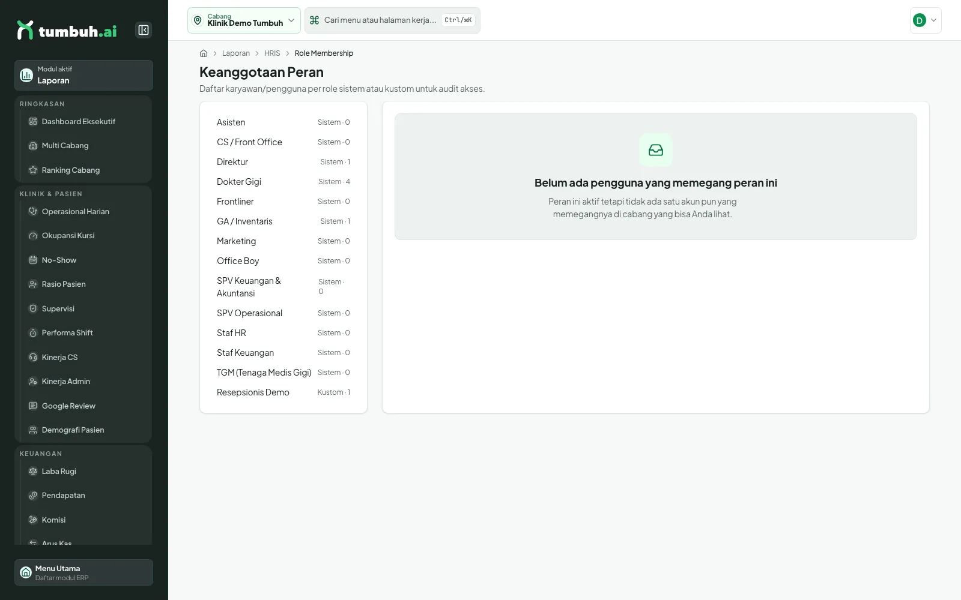Select the Staf HR role

pyautogui.click(x=283, y=333)
